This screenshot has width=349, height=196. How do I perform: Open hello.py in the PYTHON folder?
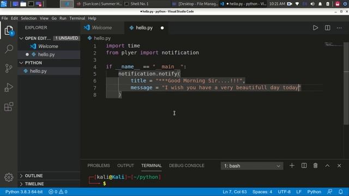49,71
